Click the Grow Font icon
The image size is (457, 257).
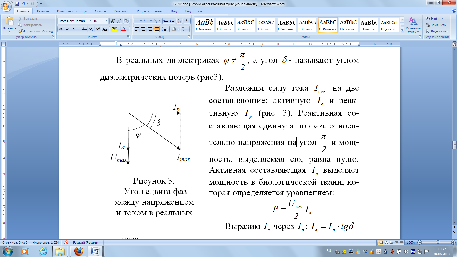click(113, 21)
